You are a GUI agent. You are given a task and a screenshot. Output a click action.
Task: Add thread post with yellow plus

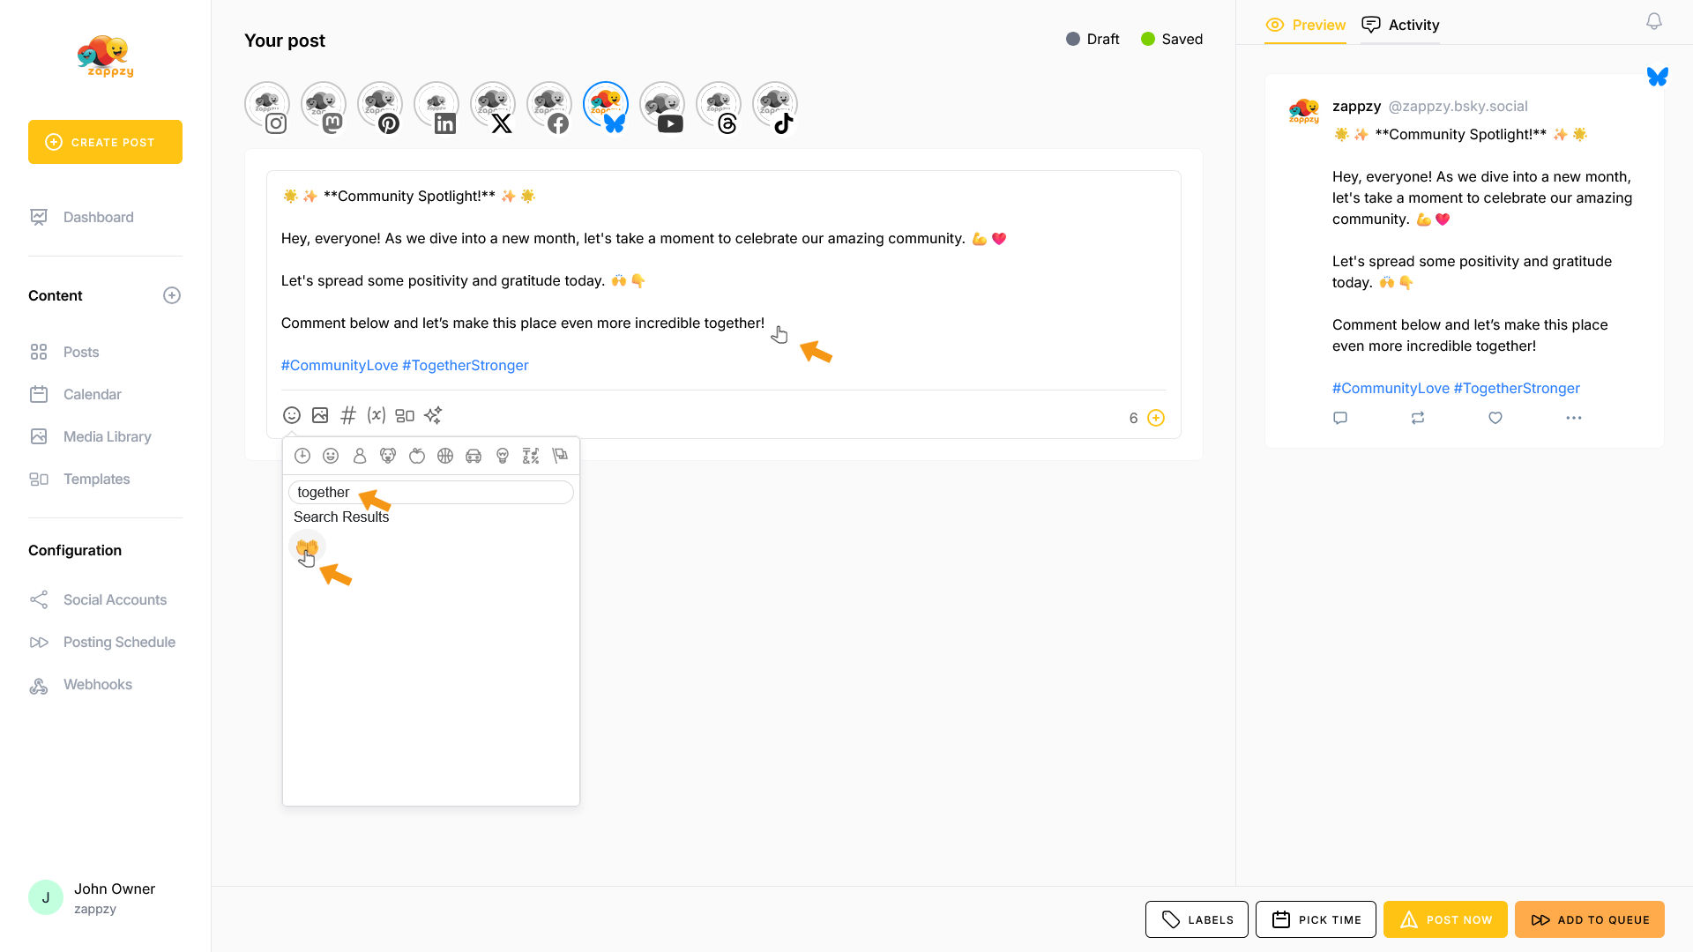click(x=1156, y=418)
